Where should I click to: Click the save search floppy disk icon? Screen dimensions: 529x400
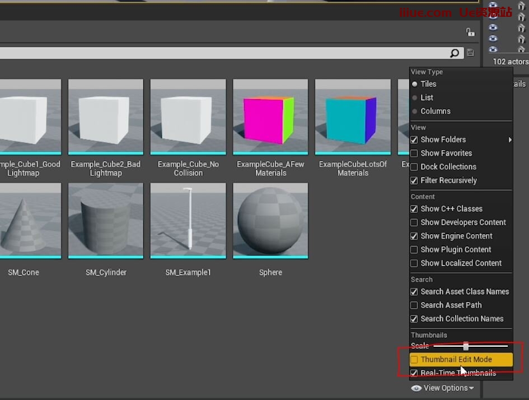[470, 53]
